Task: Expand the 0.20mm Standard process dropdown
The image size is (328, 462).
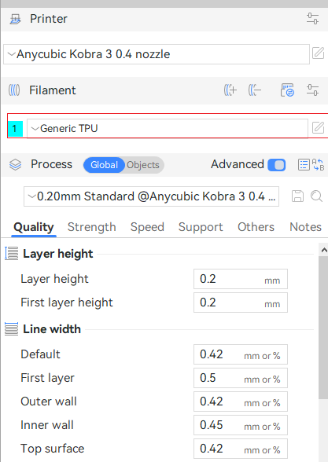Action: 151,196
